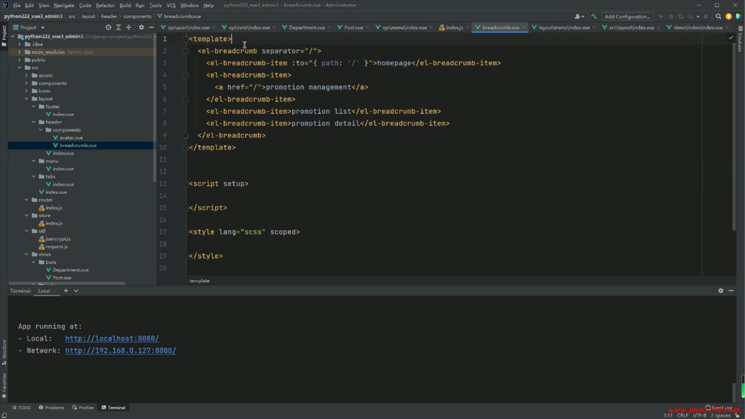Hide the Project tool window
The width and height of the screenshot is (745, 419).
(x=151, y=28)
